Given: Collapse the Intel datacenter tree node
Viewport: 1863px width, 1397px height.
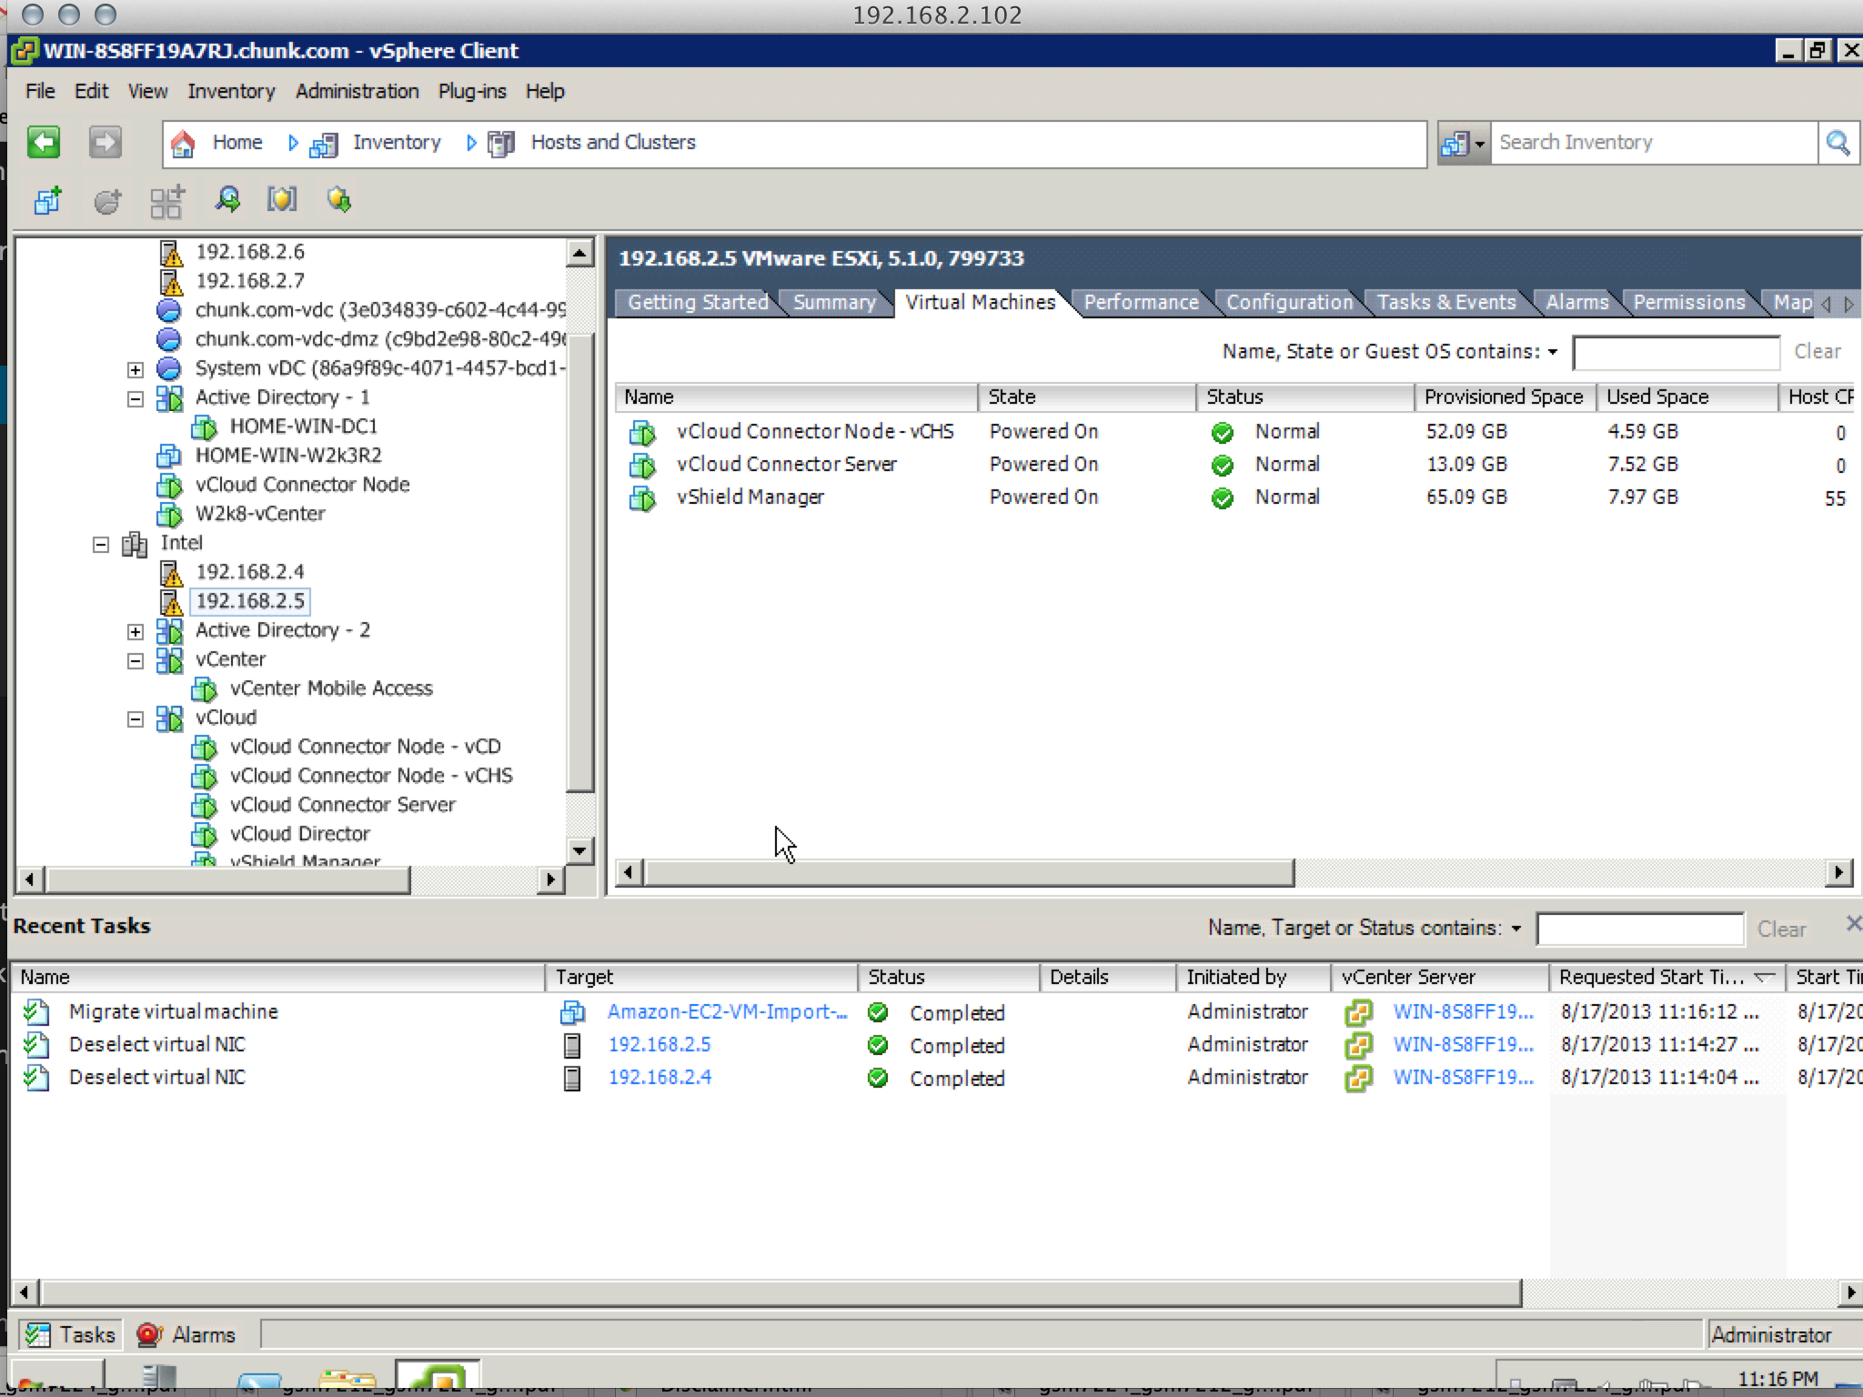Looking at the screenshot, I should coord(101,544).
